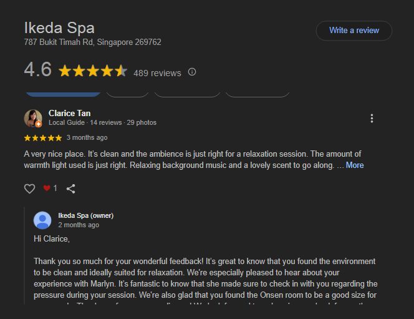414x319 pixels.
Task: Click the 787 Bukit Timah Rd address
Action: 92,42
